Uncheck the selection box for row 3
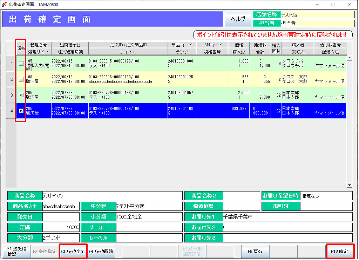The image size is (359, 260). coord(21,95)
